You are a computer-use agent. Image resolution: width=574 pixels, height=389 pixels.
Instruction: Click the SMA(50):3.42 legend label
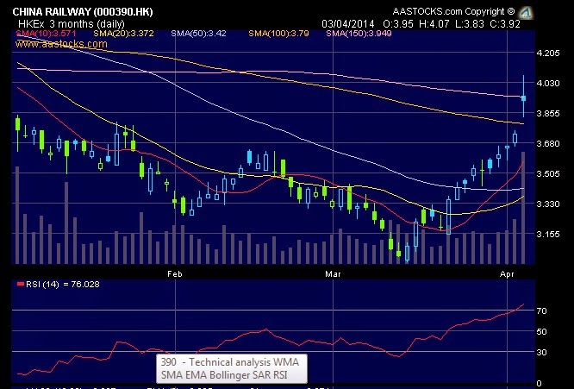click(x=198, y=34)
